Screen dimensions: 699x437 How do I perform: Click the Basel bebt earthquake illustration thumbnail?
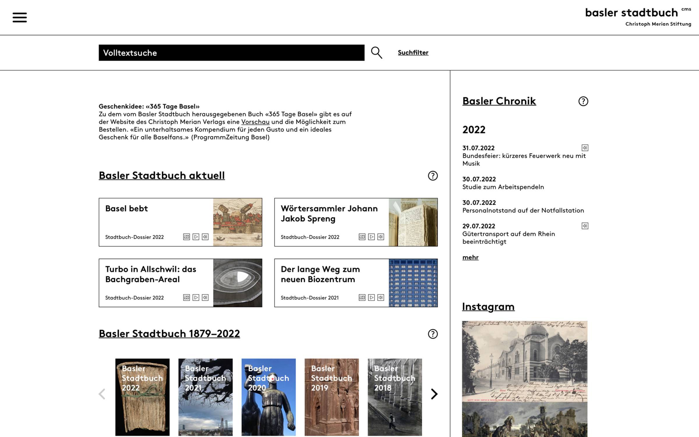pos(238,222)
